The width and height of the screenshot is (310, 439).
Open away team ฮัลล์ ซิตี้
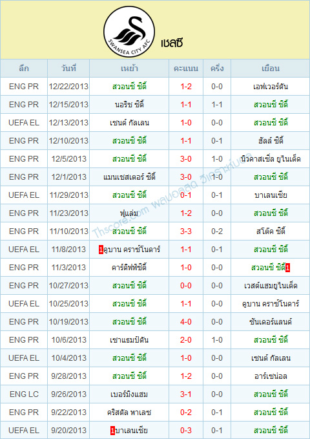271,140
